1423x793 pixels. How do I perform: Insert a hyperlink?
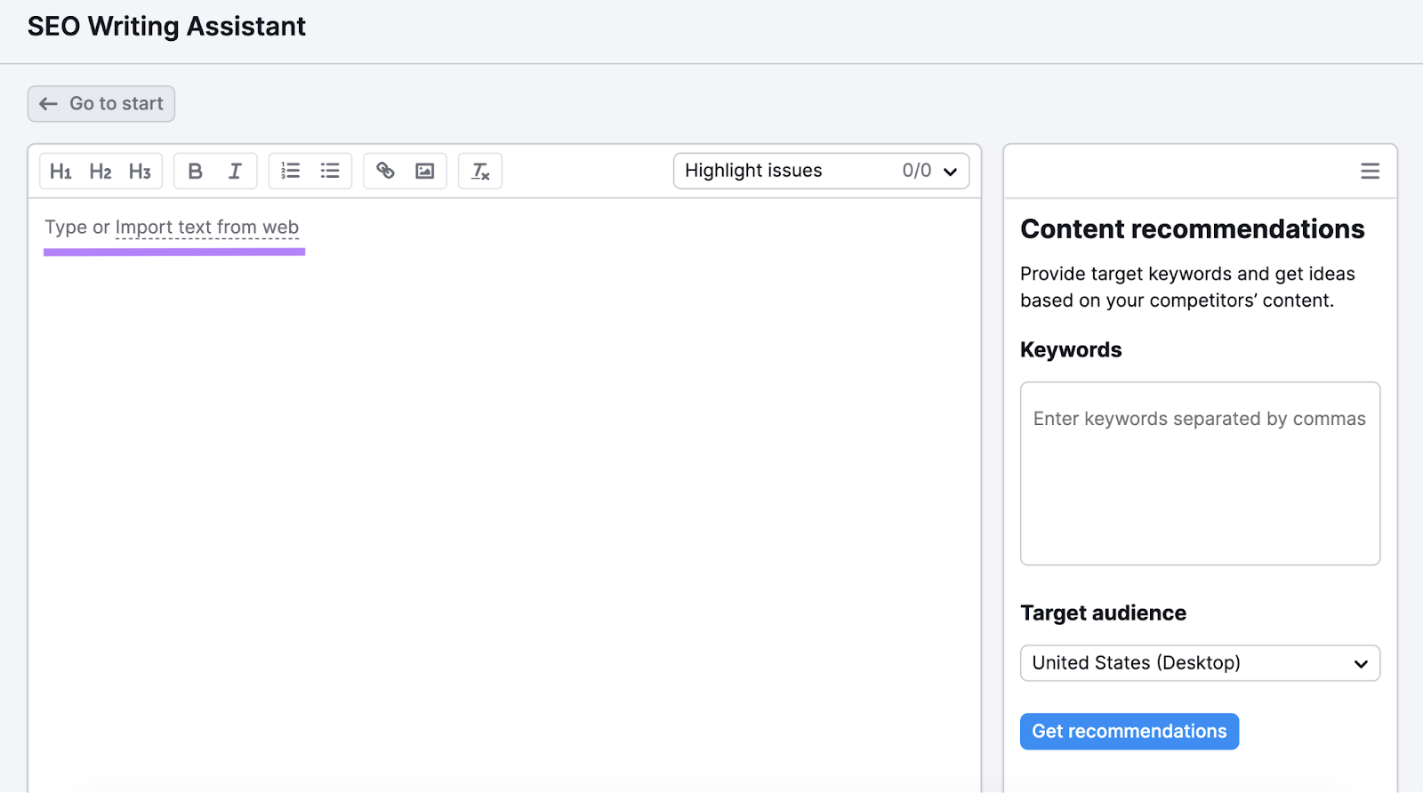pyautogui.click(x=385, y=171)
